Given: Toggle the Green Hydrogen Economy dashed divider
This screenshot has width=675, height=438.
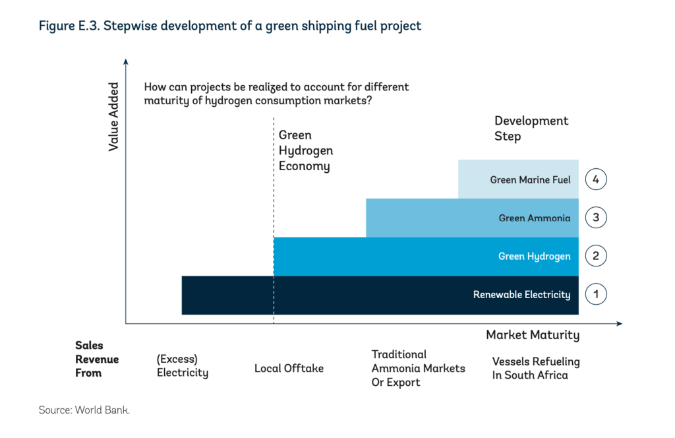Looking at the screenshot, I should pyautogui.click(x=273, y=198).
